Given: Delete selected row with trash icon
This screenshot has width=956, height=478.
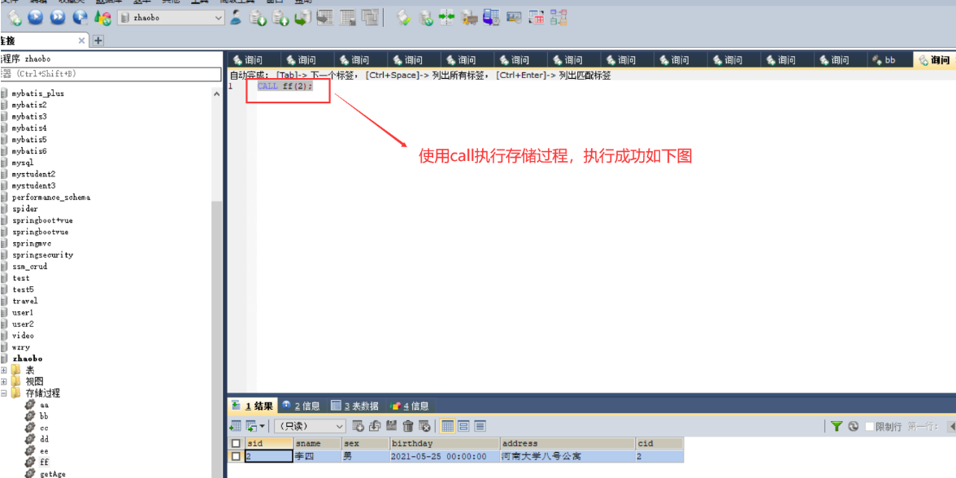Looking at the screenshot, I should [408, 426].
